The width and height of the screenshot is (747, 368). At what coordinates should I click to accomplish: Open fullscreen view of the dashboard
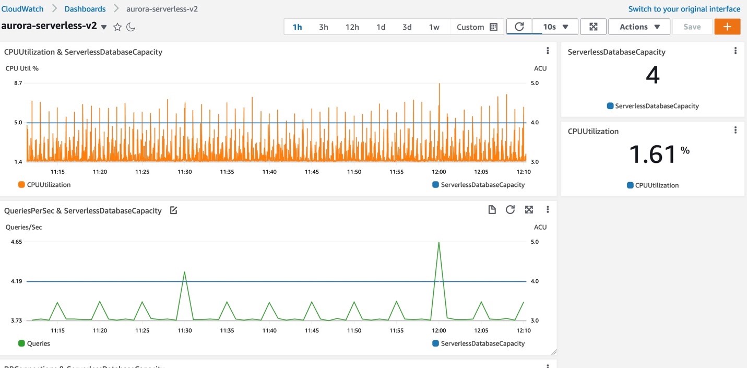click(593, 26)
